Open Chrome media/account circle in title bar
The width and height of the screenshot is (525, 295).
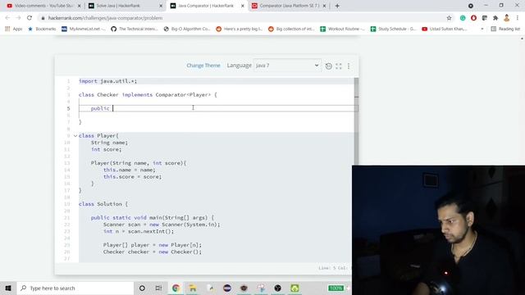point(471,6)
